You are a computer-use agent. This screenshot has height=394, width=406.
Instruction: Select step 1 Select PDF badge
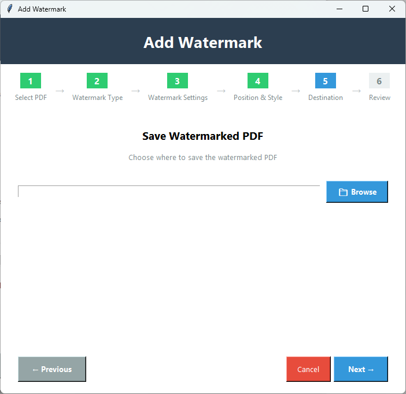pyautogui.click(x=31, y=81)
